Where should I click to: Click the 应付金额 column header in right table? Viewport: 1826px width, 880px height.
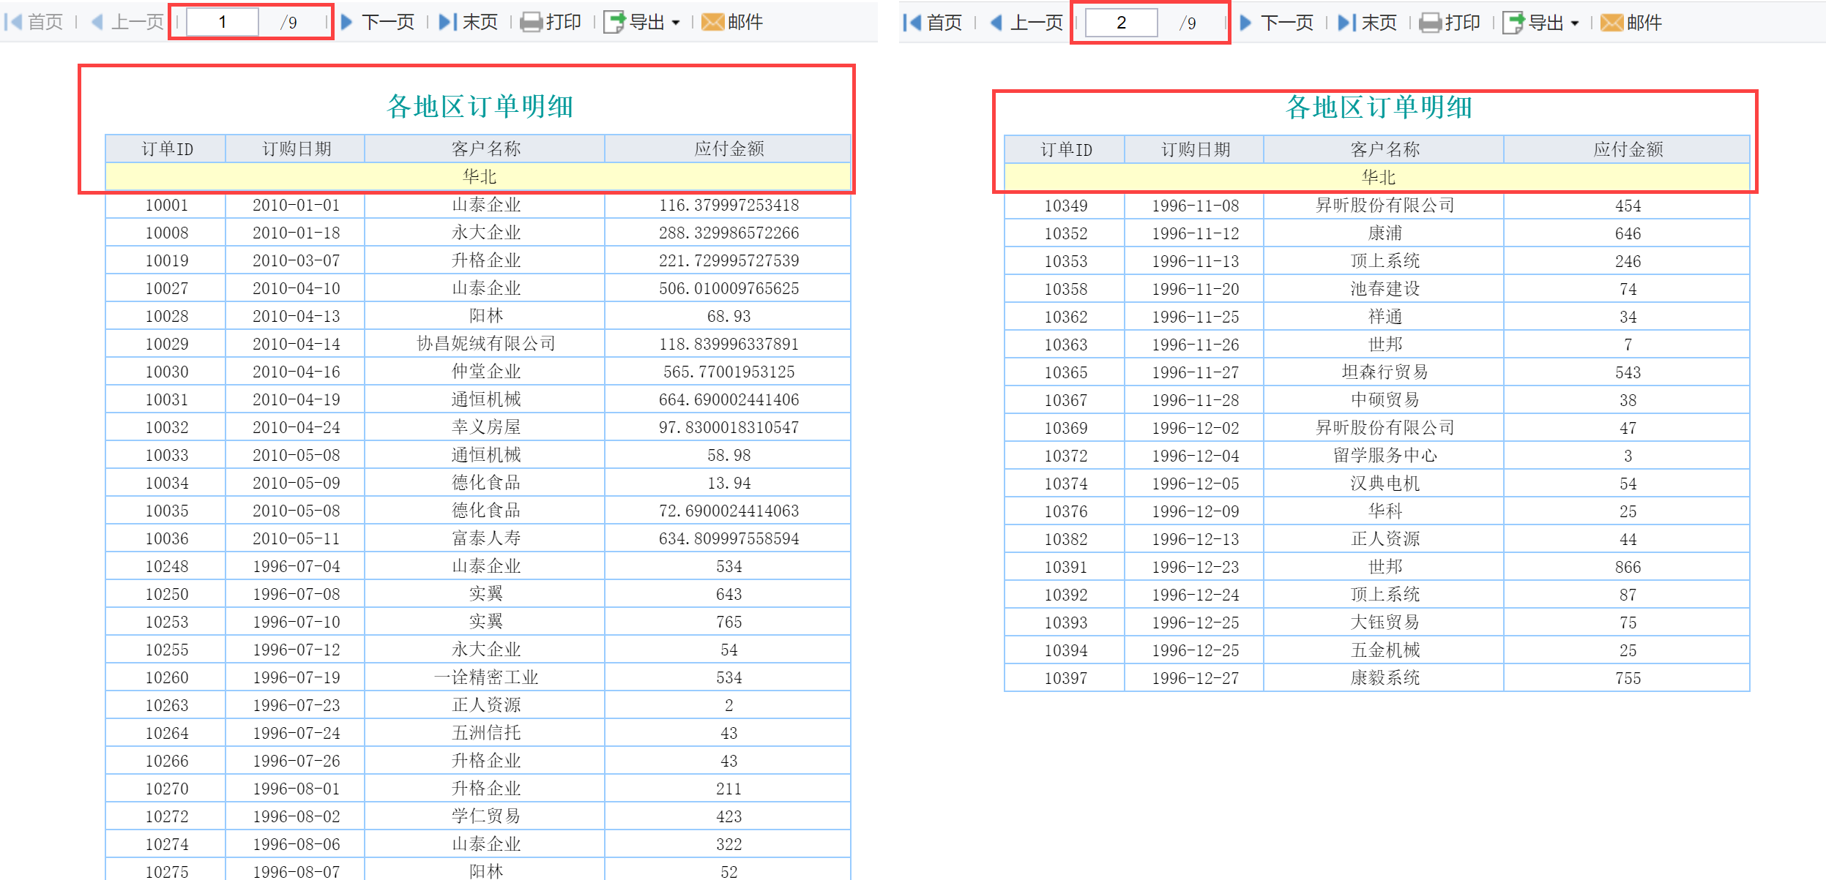[1628, 150]
